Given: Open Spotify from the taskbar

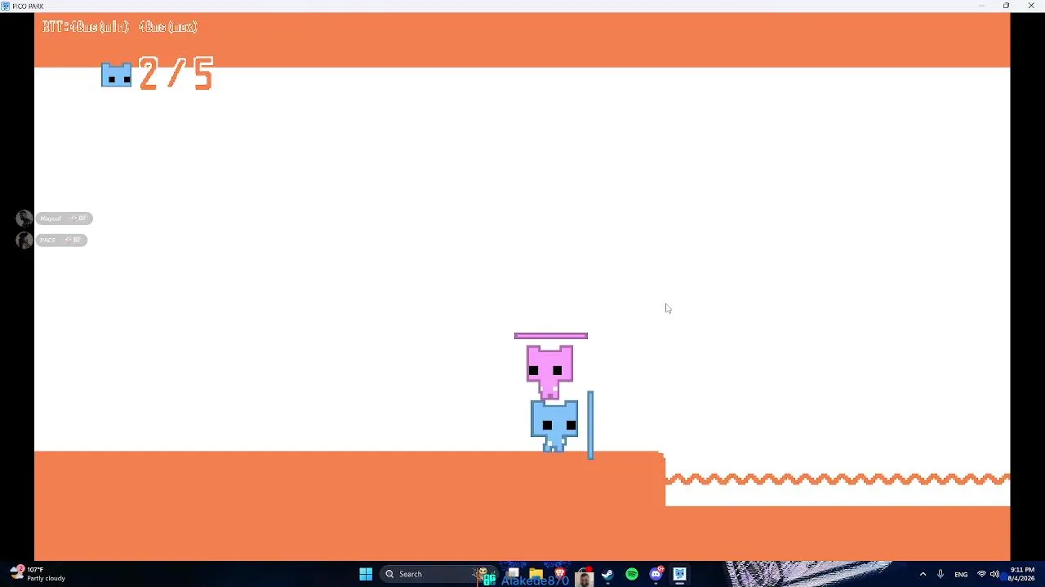Looking at the screenshot, I should point(632,574).
